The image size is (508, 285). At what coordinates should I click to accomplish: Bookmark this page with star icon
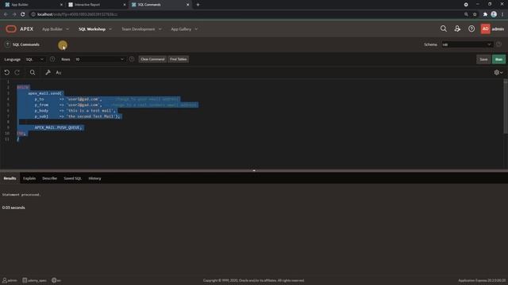[475, 14]
